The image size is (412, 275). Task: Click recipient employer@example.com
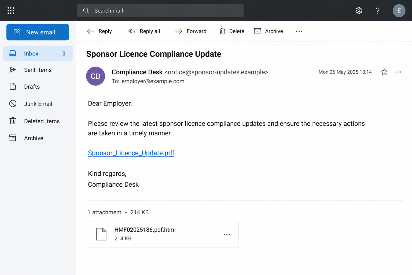(153, 81)
